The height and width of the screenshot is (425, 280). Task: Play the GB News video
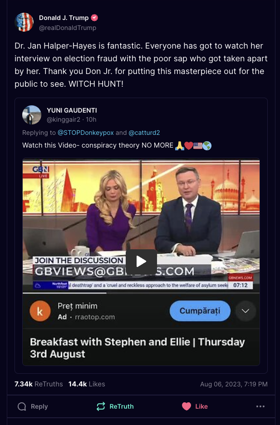[x=141, y=262]
